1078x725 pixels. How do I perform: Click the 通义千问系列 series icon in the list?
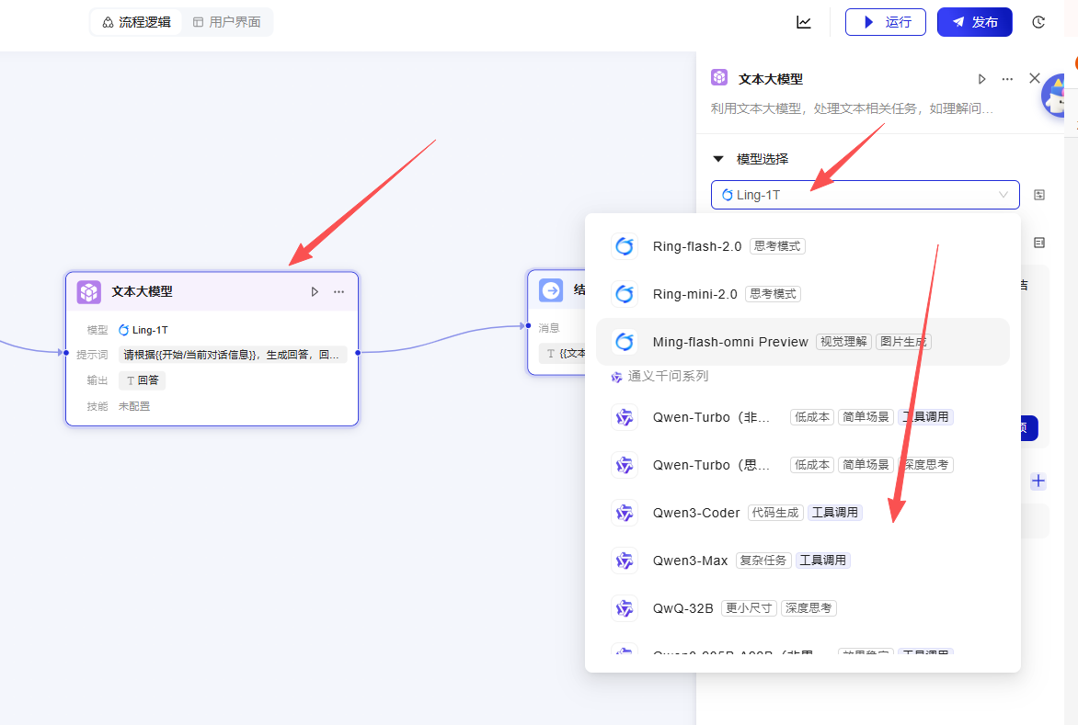615,376
